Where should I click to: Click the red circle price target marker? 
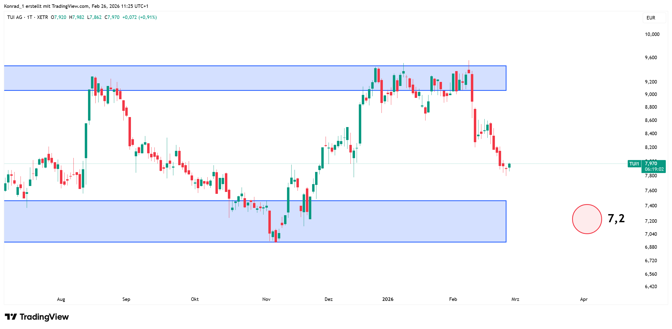587,219
